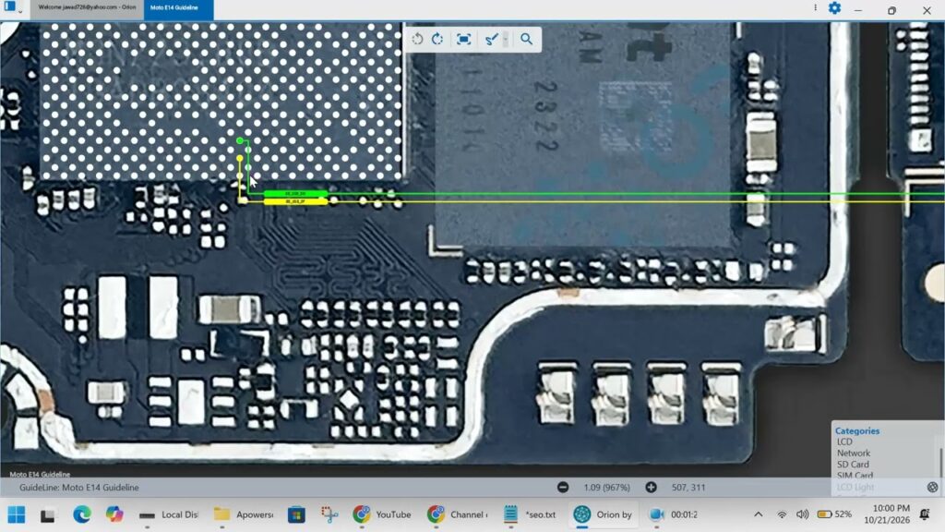The width and height of the screenshot is (945, 532).
Task: Choose the Network category
Action: [x=854, y=453]
